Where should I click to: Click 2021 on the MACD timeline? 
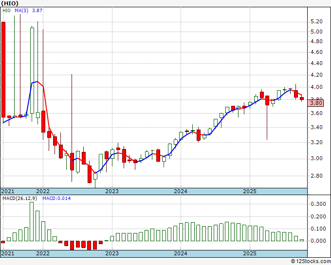8,253
